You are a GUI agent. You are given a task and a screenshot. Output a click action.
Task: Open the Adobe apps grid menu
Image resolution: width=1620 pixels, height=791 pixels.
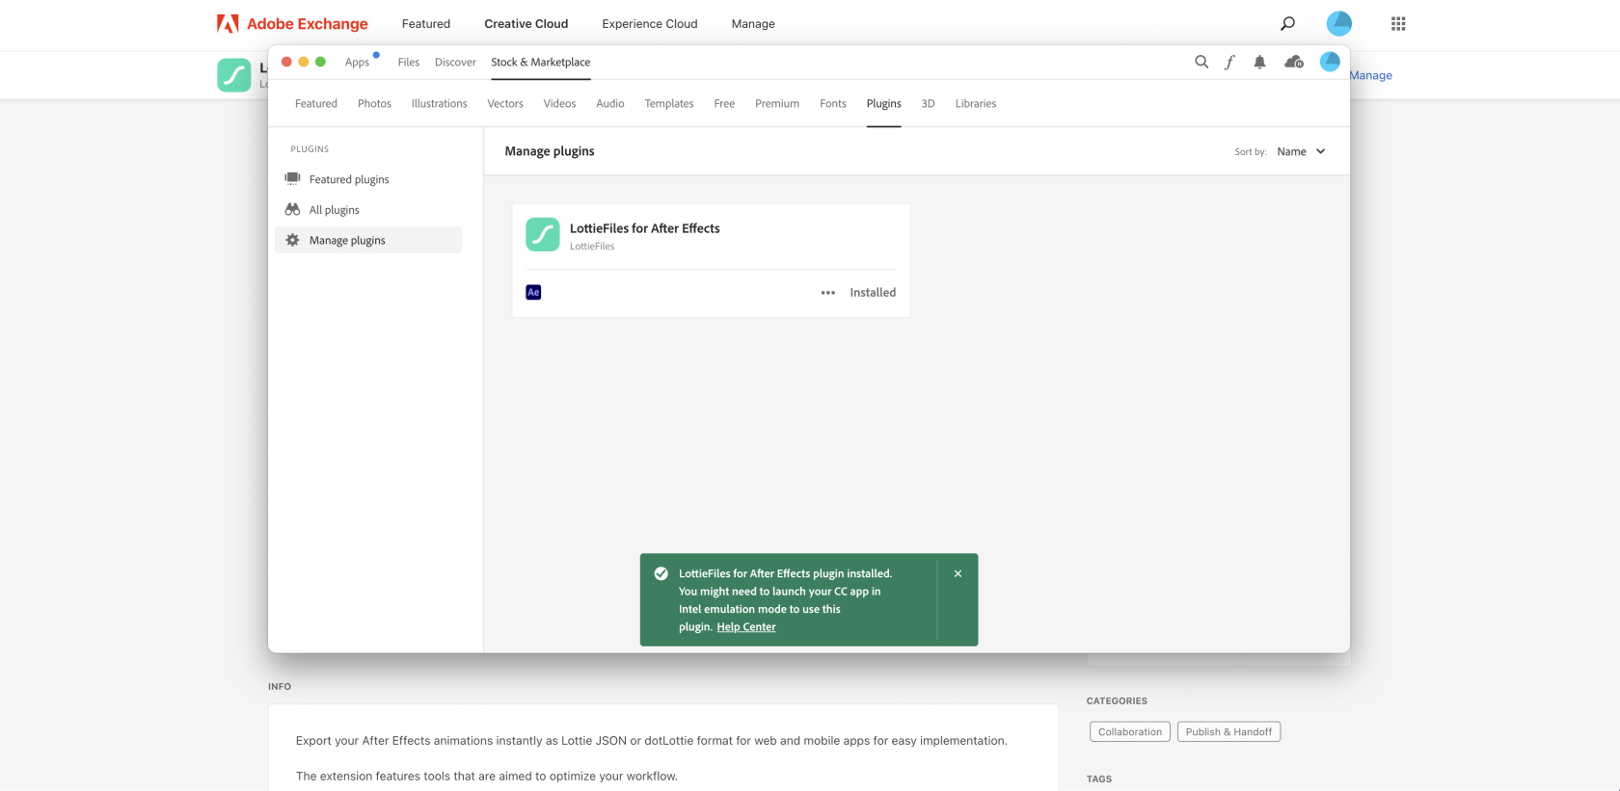1398,23
